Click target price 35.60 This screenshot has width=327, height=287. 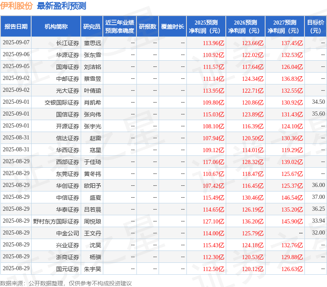click(318, 114)
